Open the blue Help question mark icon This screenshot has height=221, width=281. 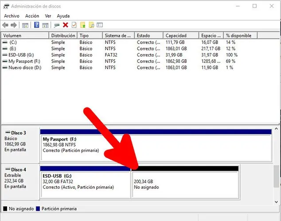pyautogui.click(x=36, y=25)
